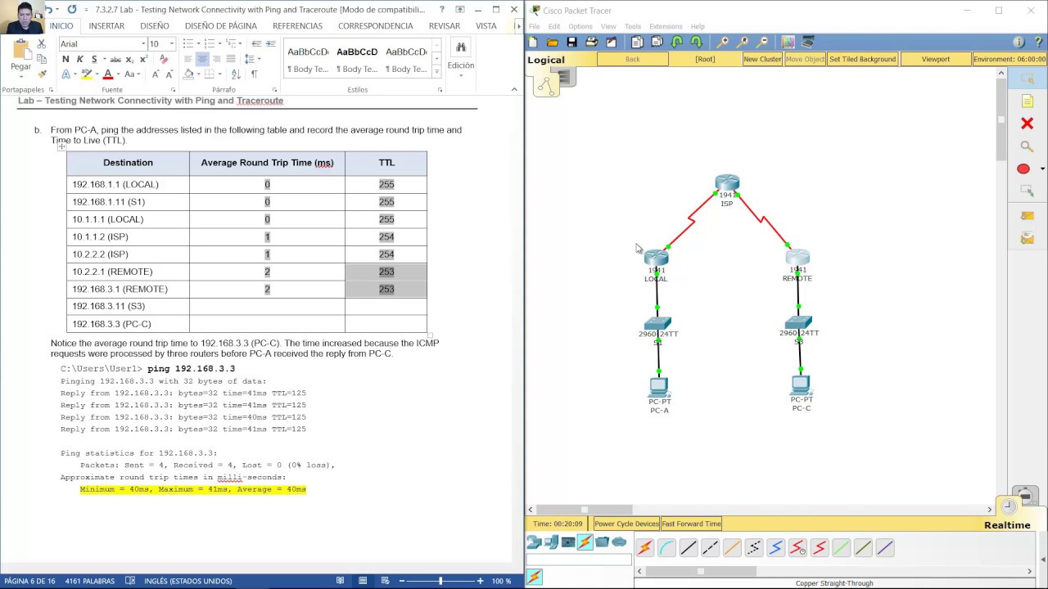The width and height of the screenshot is (1048, 589).
Task: Toggle italic (K) formatting in Word
Action: click(79, 59)
